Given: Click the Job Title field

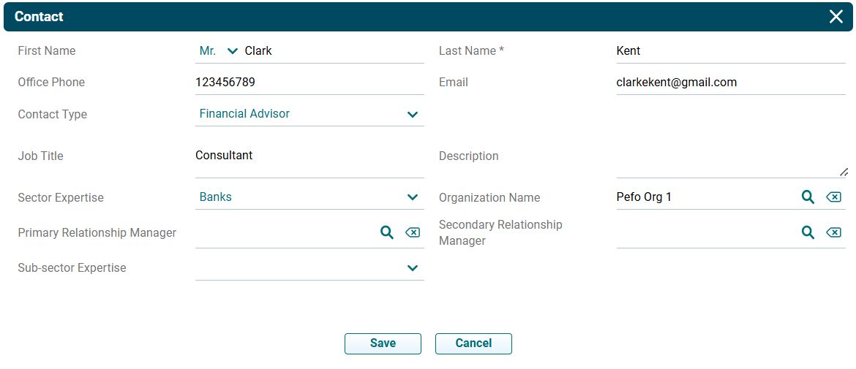Looking at the screenshot, I should [x=309, y=156].
